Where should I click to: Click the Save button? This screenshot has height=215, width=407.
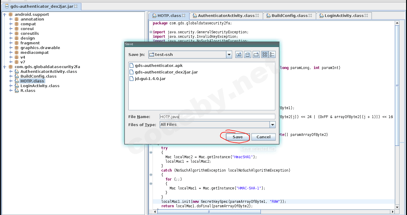(x=237, y=137)
